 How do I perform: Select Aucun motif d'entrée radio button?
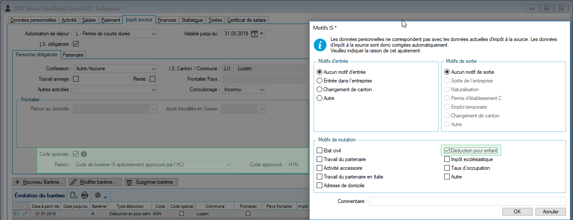(x=320, y=72)
